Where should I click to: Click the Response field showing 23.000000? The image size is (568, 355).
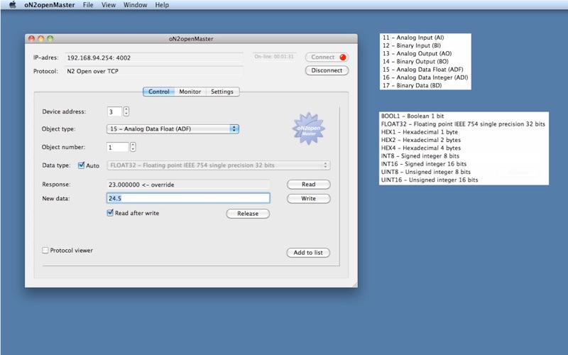pyautogui.click(x=188, y=185)
